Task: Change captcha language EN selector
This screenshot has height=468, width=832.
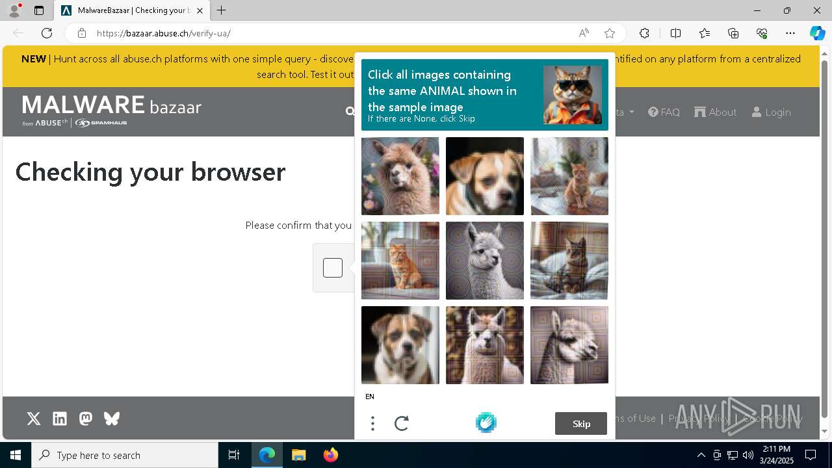Action: point(370,396)
